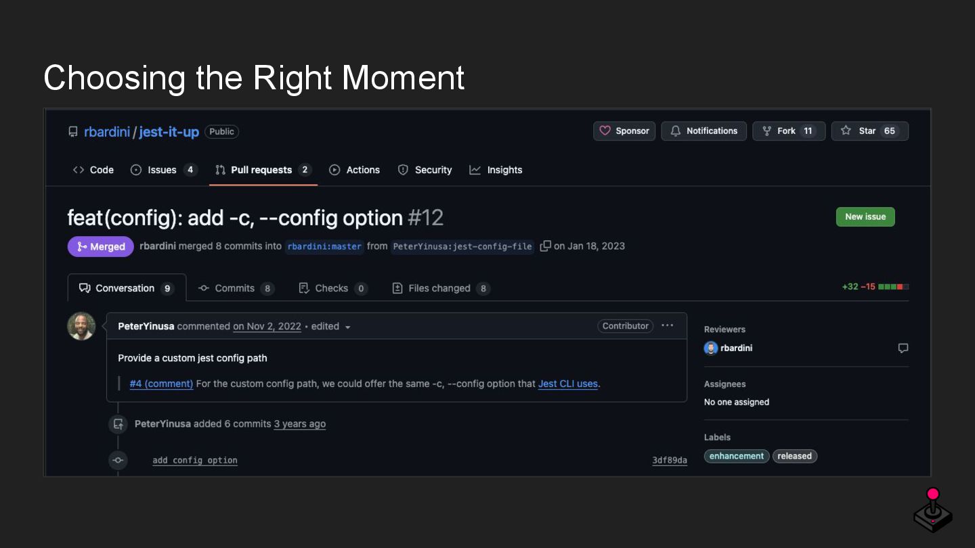Click the Issues circle icon
Viewport: 975px width, 548px height.
136,170
